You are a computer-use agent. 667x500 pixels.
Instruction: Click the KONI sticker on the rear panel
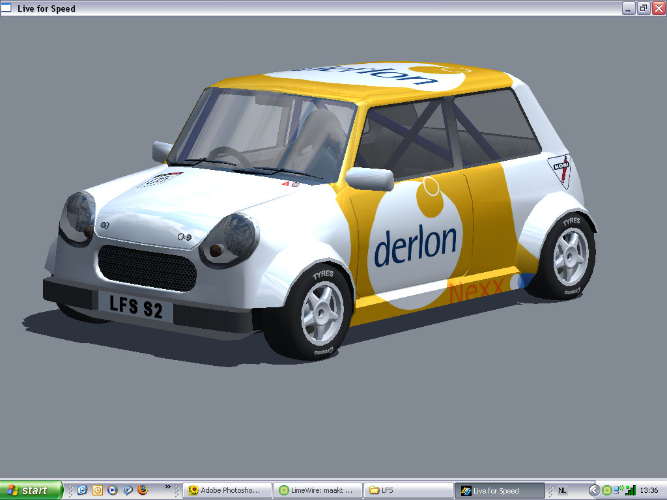click(x=561, y=170)
